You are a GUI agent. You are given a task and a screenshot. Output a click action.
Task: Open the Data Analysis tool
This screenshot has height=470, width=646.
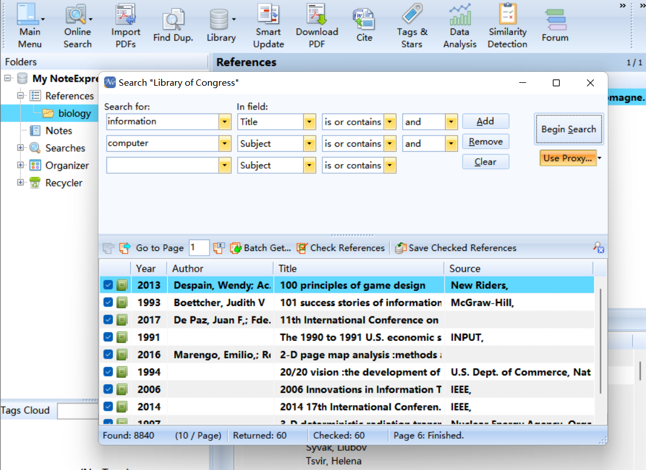pyautogui.click(x=460, y=25)
